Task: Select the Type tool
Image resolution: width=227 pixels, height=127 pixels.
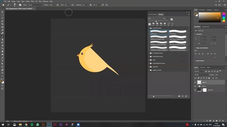Action: pos(2,61)
